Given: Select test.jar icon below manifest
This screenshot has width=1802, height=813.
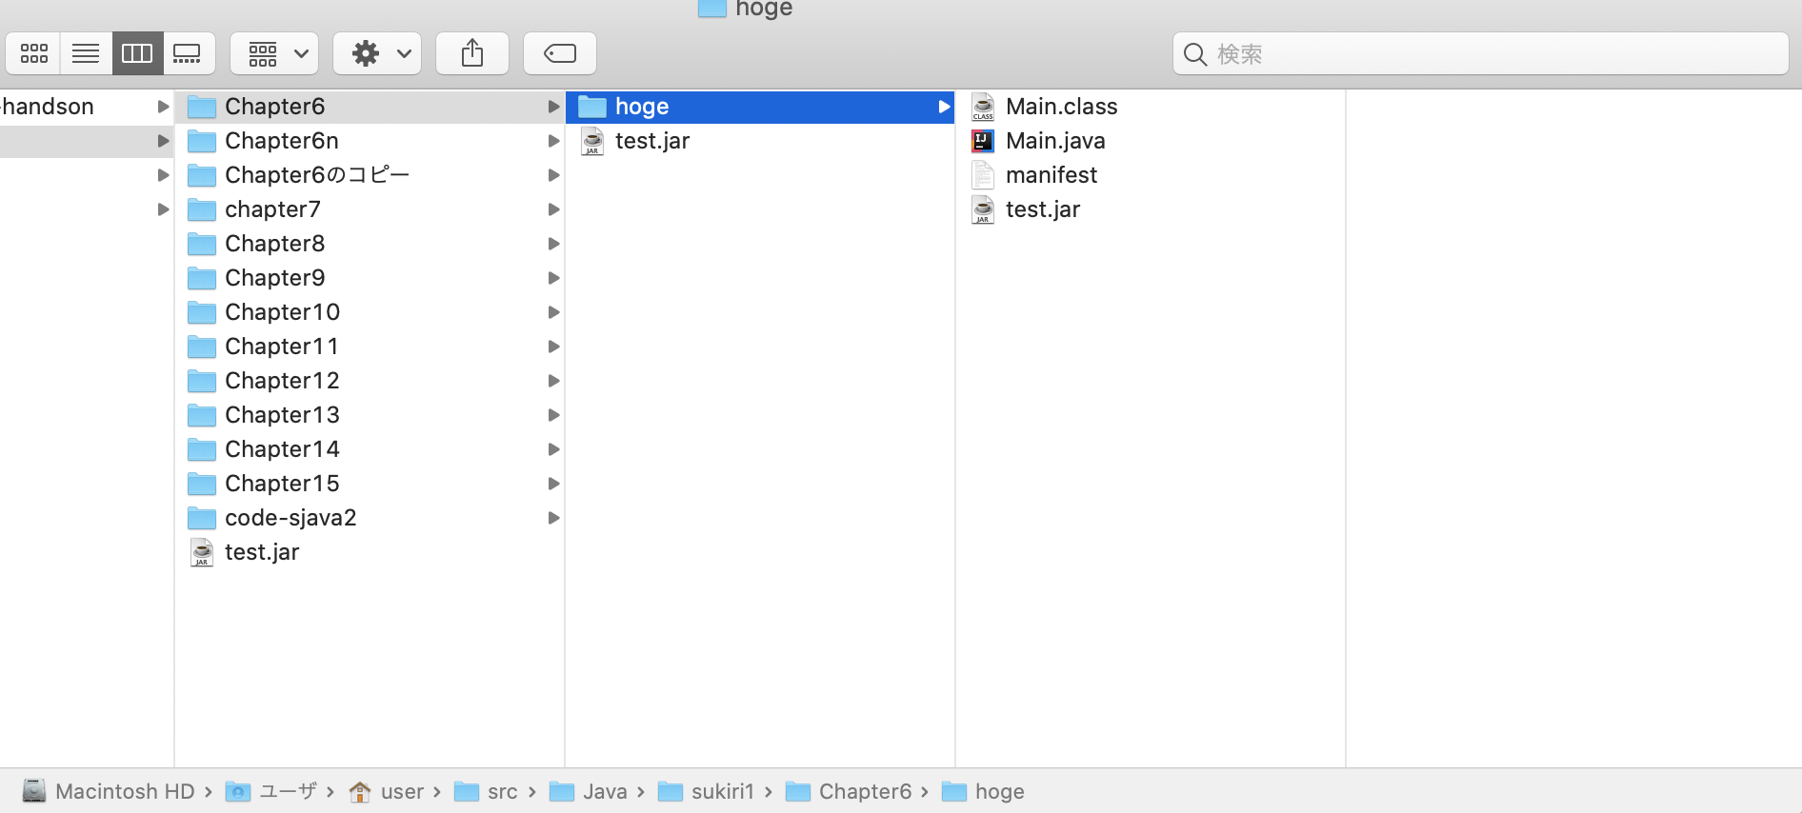Looking at the screenshot, I should point(983,209).
